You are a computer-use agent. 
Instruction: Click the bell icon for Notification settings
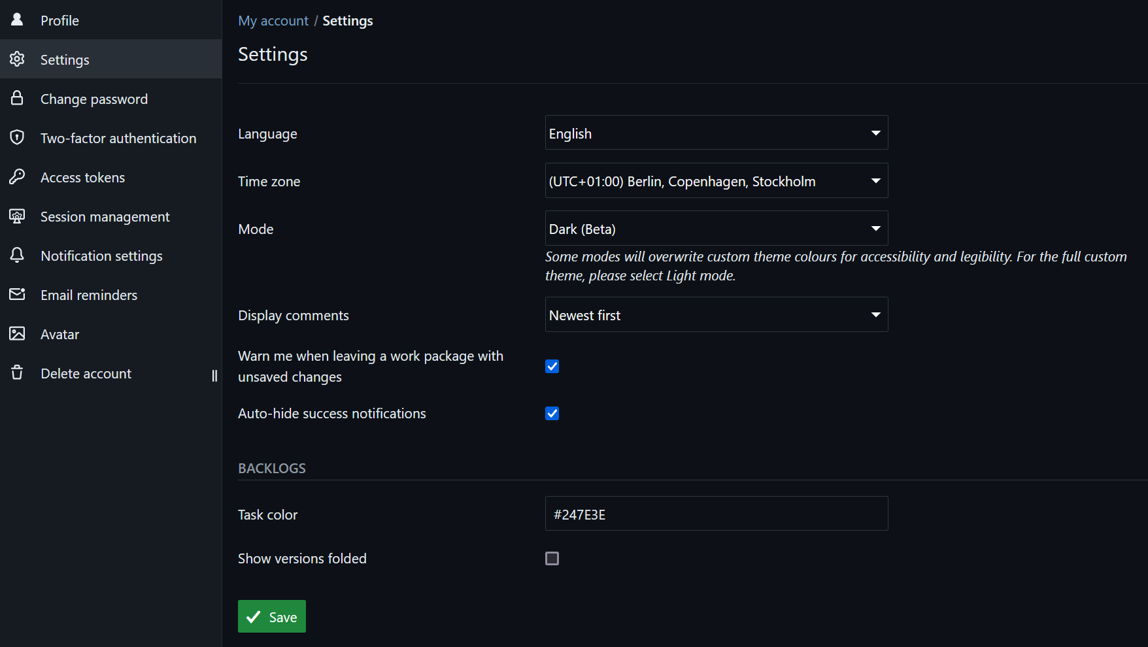coord(17,255)
